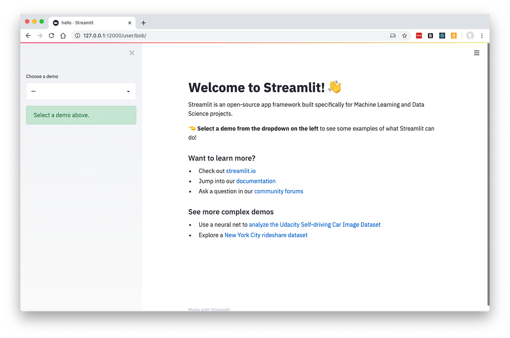Visit the streamlit.io link

click(x=241, y=171)
